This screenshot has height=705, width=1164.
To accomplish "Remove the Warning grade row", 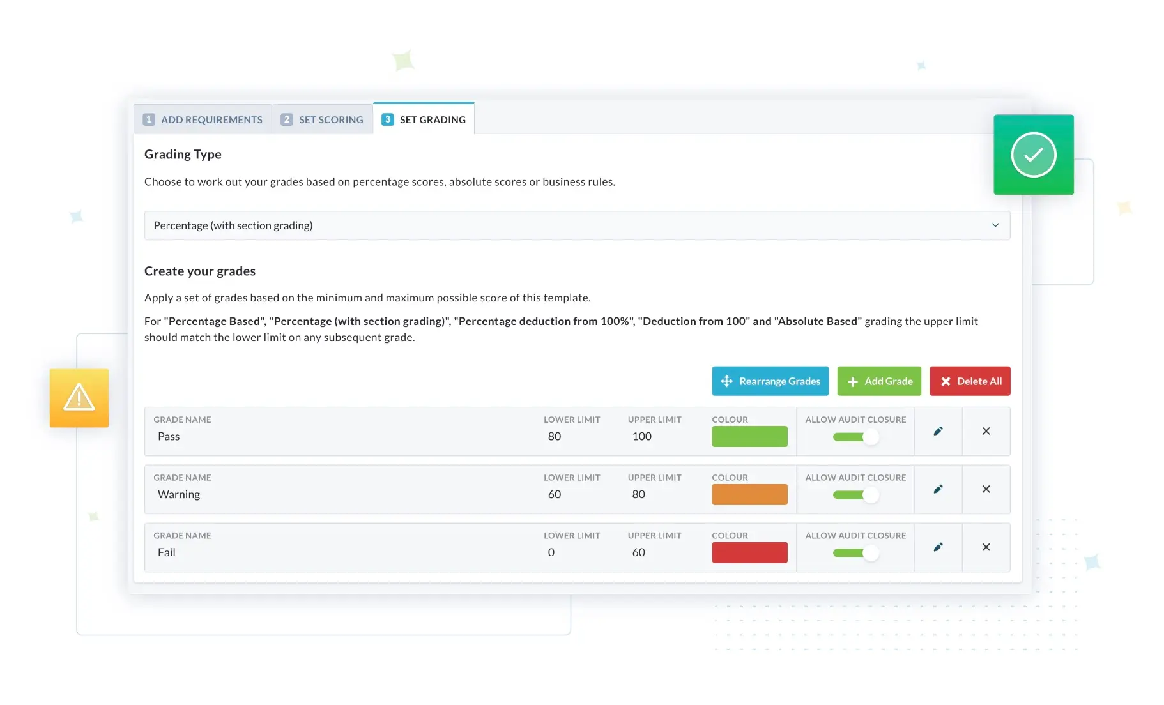I will tap(986, 489).
